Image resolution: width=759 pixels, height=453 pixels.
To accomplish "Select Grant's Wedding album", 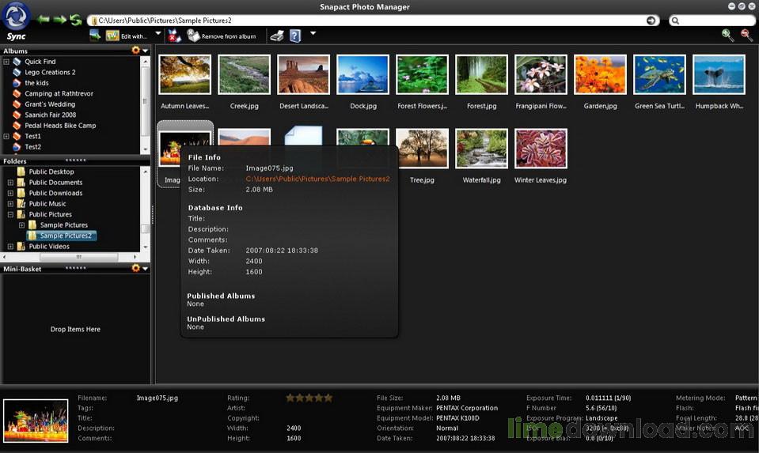I will (x=50, y=104).
